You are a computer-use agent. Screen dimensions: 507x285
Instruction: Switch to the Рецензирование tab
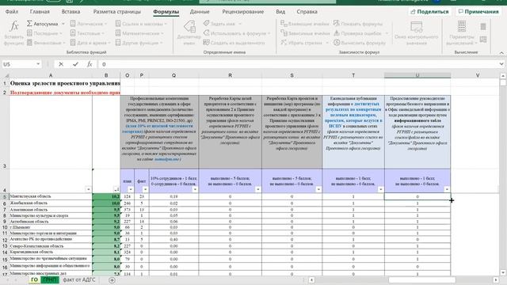point(243,12)
